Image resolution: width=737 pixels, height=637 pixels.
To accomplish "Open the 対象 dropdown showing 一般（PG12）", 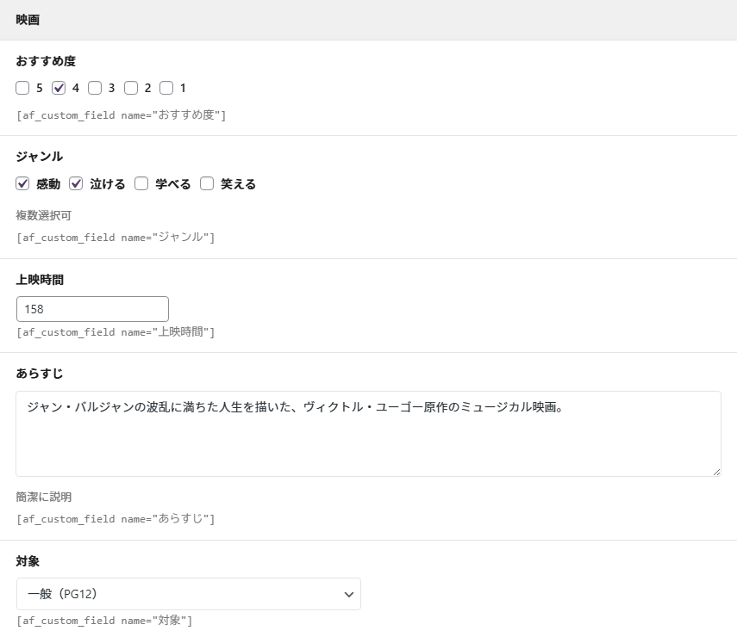I will [x=188, y=594].
